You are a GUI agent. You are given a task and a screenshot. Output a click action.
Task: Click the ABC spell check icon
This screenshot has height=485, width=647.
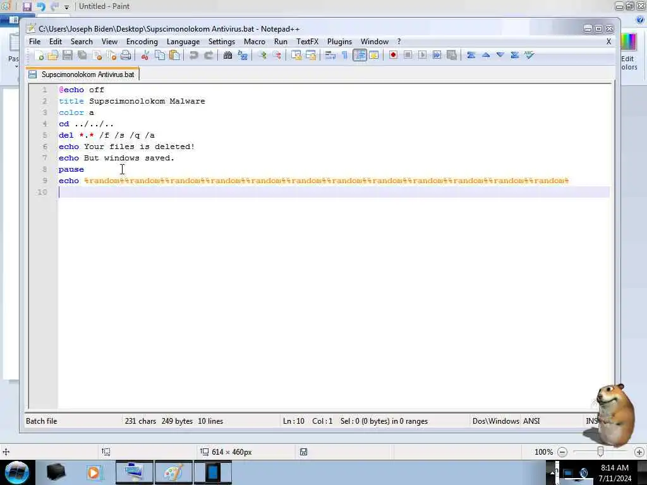click(529, 55)
